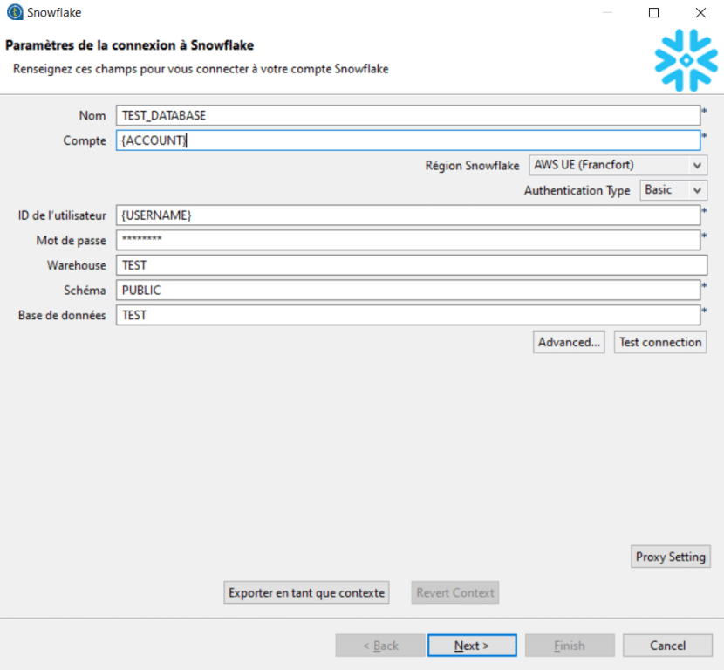724x670 pixels.
Task: Click the Nom label
Action: coord(92,115)
